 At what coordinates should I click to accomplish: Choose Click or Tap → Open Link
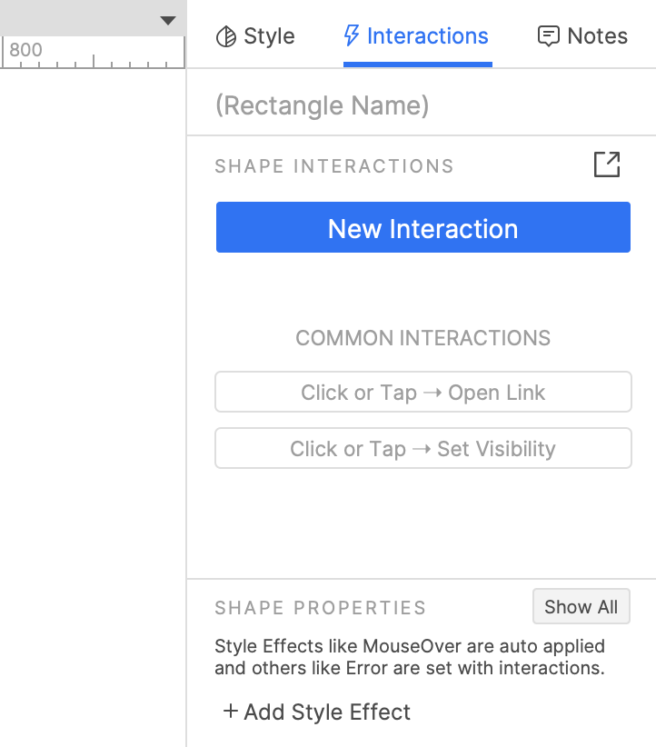point(422,393)
